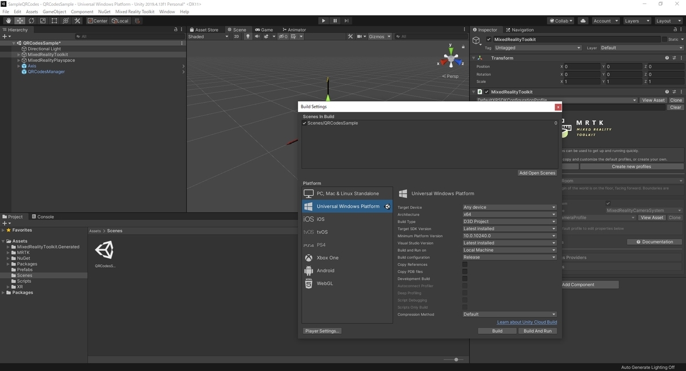Toggle 2D scene view mode

[236, 37]
